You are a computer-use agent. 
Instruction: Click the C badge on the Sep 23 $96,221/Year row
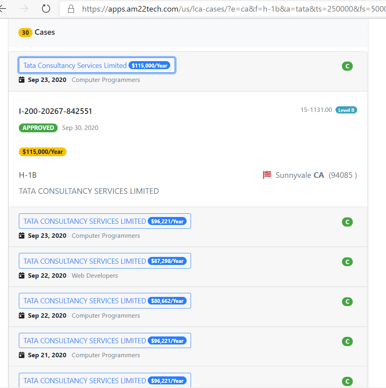347,222
